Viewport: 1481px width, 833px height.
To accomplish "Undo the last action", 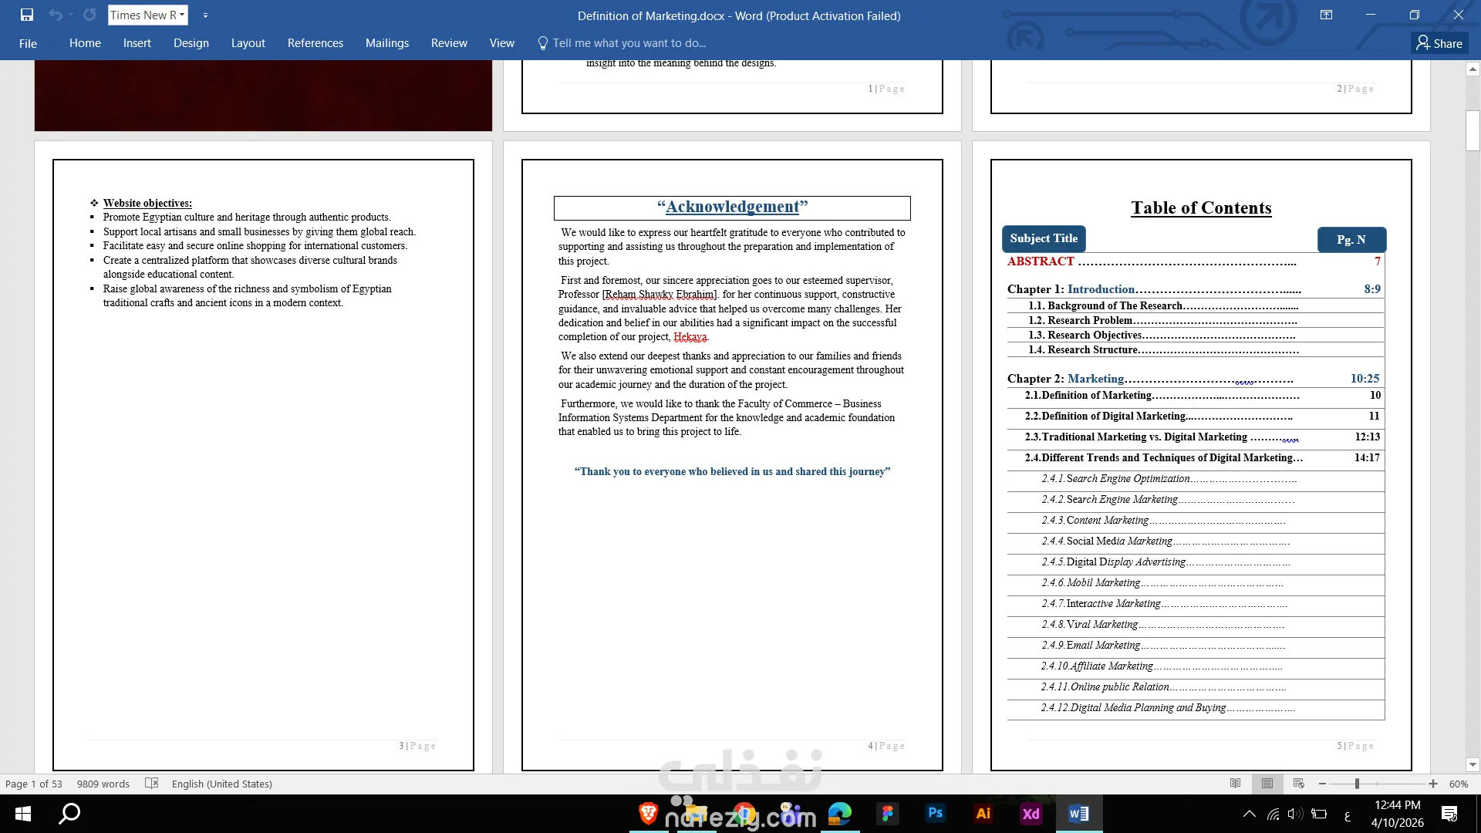I will click(x=55, y=15).
